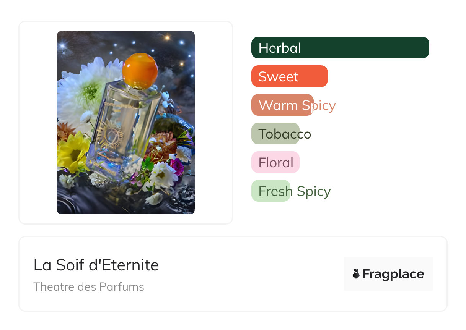Click the orange bottle cap in image
The height and width of the screenshot is (330, 466).
tap(140, 71)
